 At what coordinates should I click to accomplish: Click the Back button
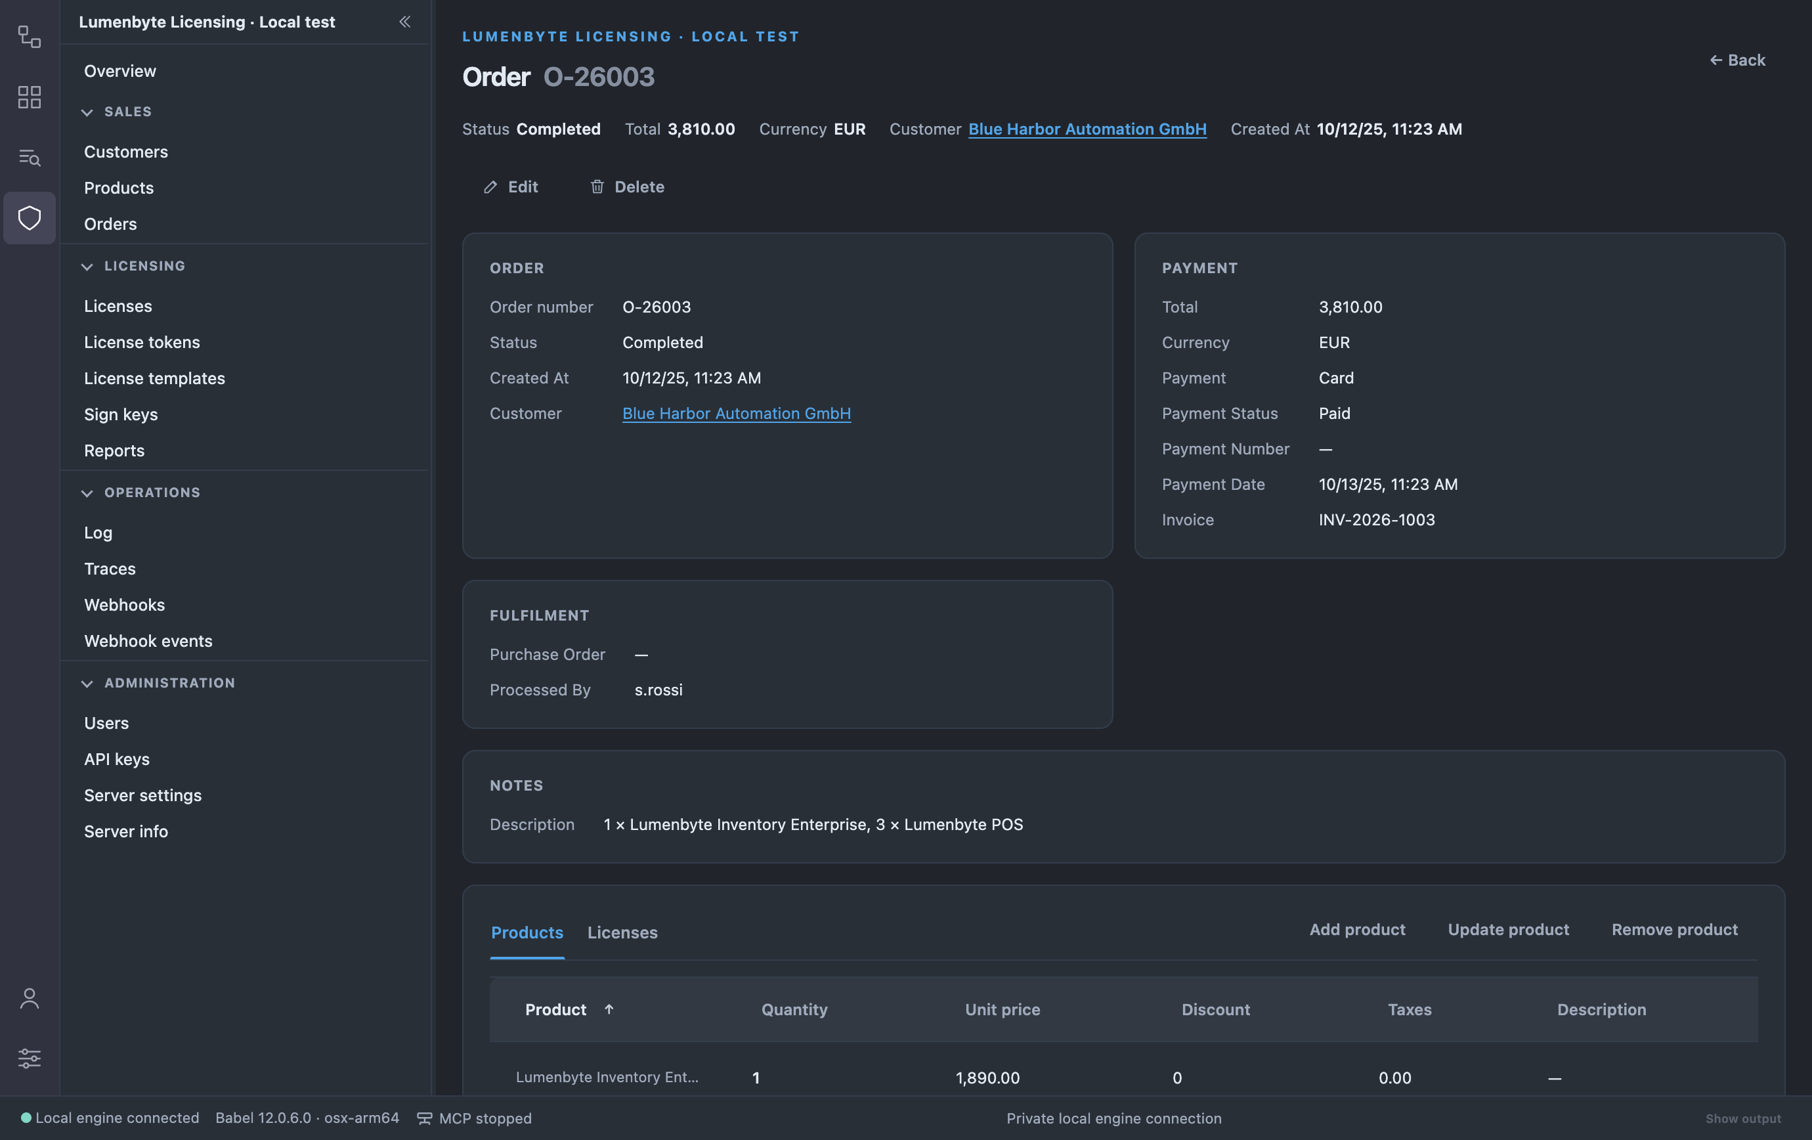[x=1738, y=60]
